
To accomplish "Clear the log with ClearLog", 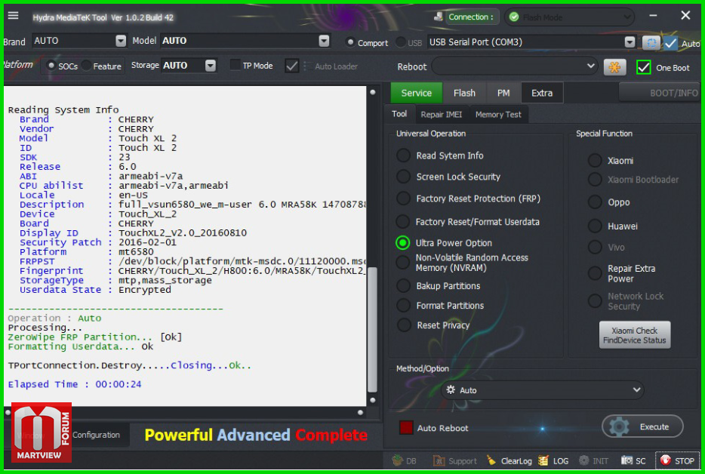I will [510, 460].
